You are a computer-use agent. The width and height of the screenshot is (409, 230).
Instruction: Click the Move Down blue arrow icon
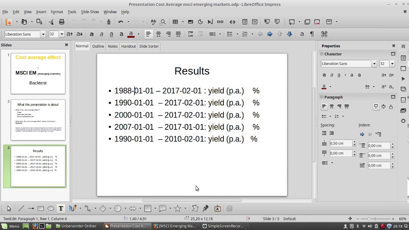(289, 34)
